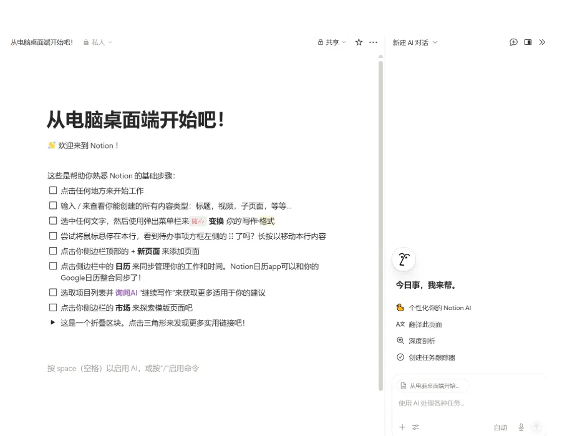Viewport: 567px width, 436px height.
Task: Start a new AI chat with plus bubble icon
Action: point(513,42)
